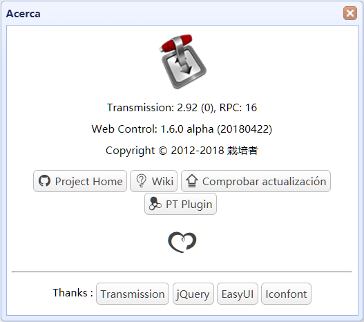
Task: Click the lightbulb icon beside Wiki
Action: tap(142, 181)
